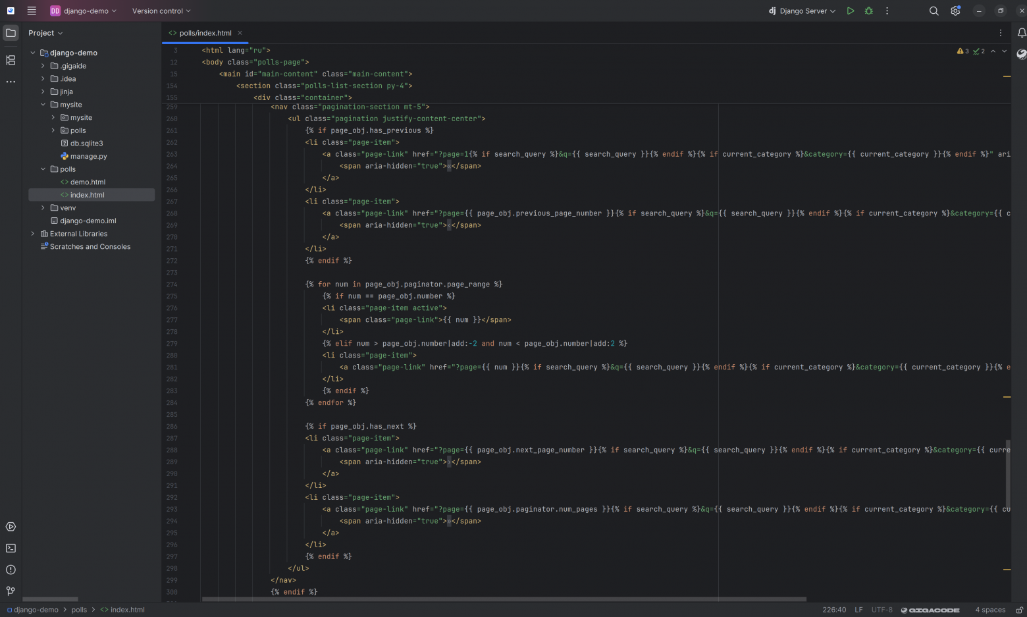Open the main hamburger menu
The image size is (1027, 617).
coord(32,11)
